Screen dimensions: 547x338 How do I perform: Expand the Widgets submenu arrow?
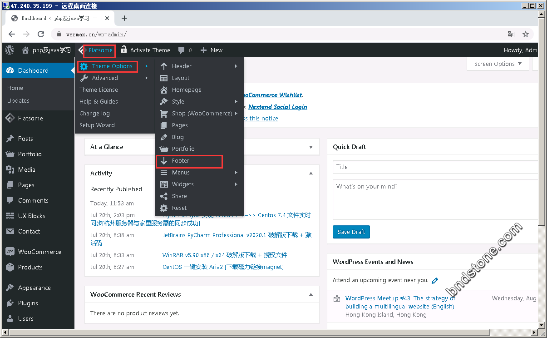(236, 184)
